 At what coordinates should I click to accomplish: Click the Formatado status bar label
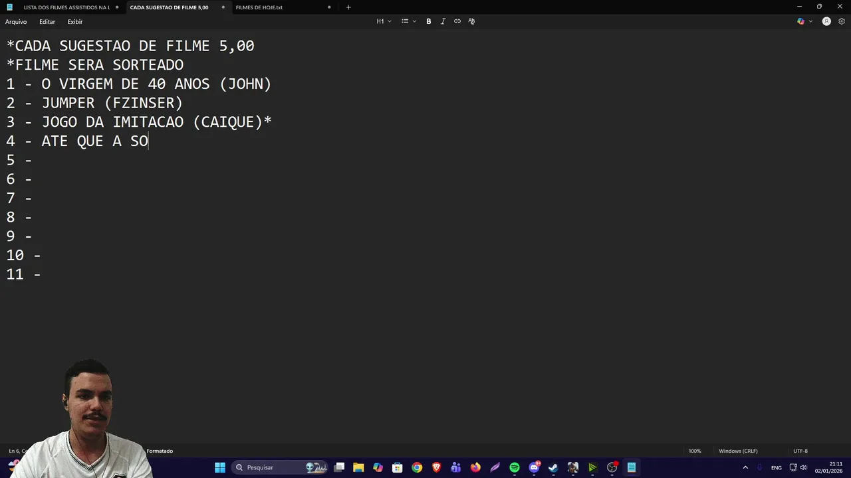pos(160,451)
